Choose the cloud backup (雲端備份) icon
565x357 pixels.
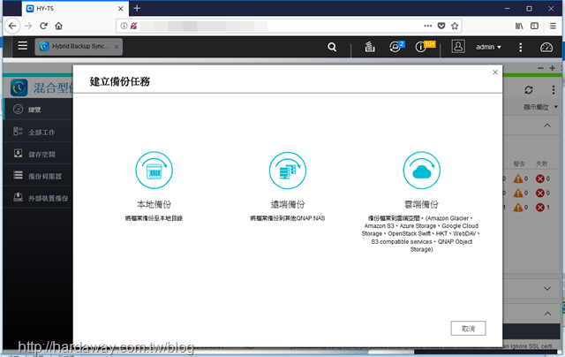click(421, 171)
